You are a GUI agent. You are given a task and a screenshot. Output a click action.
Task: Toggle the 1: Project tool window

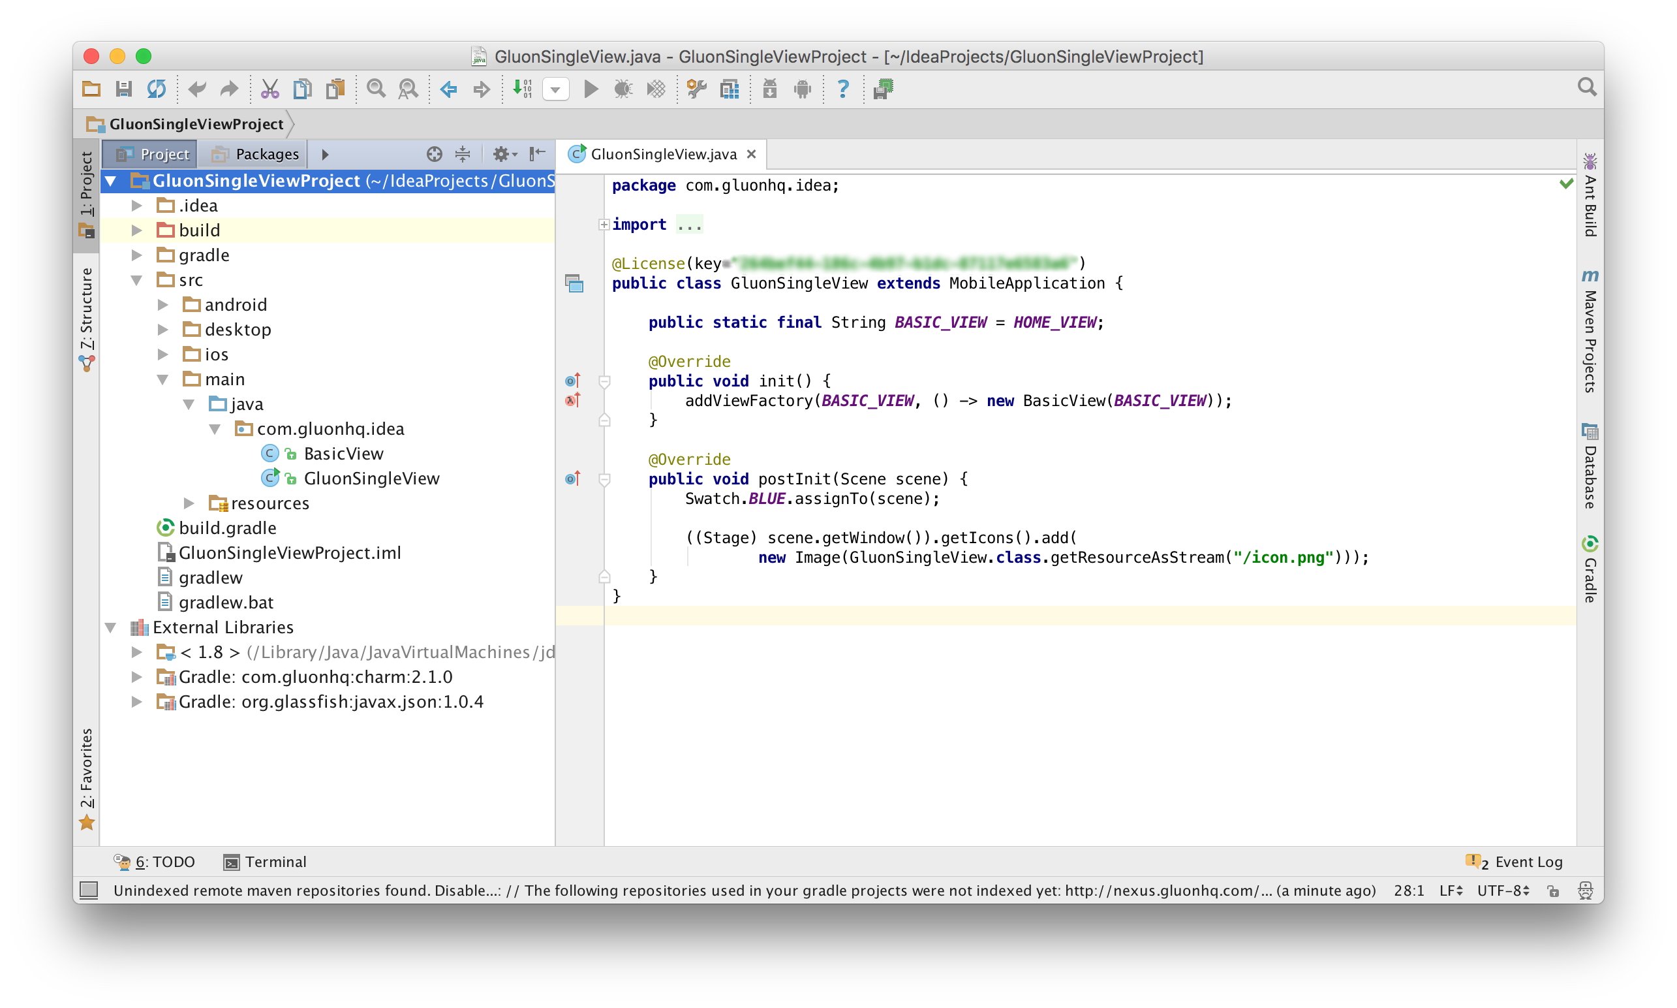[x=86, y=195]
